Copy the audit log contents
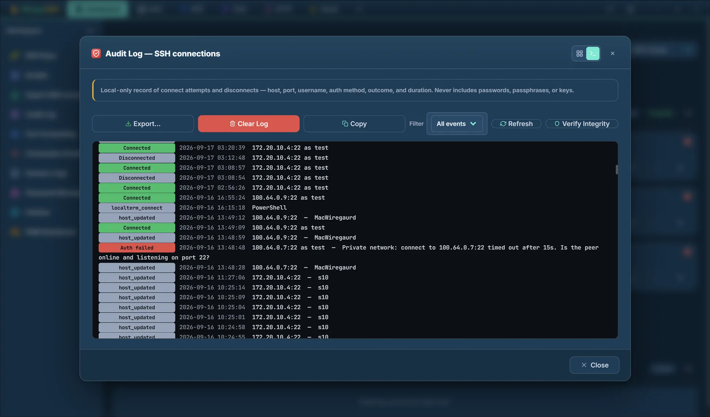 [x=354, y=124]
